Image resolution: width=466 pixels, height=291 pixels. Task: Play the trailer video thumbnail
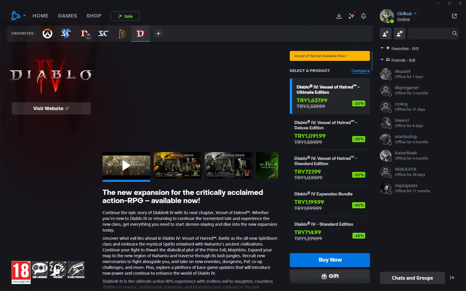(126, 165)
